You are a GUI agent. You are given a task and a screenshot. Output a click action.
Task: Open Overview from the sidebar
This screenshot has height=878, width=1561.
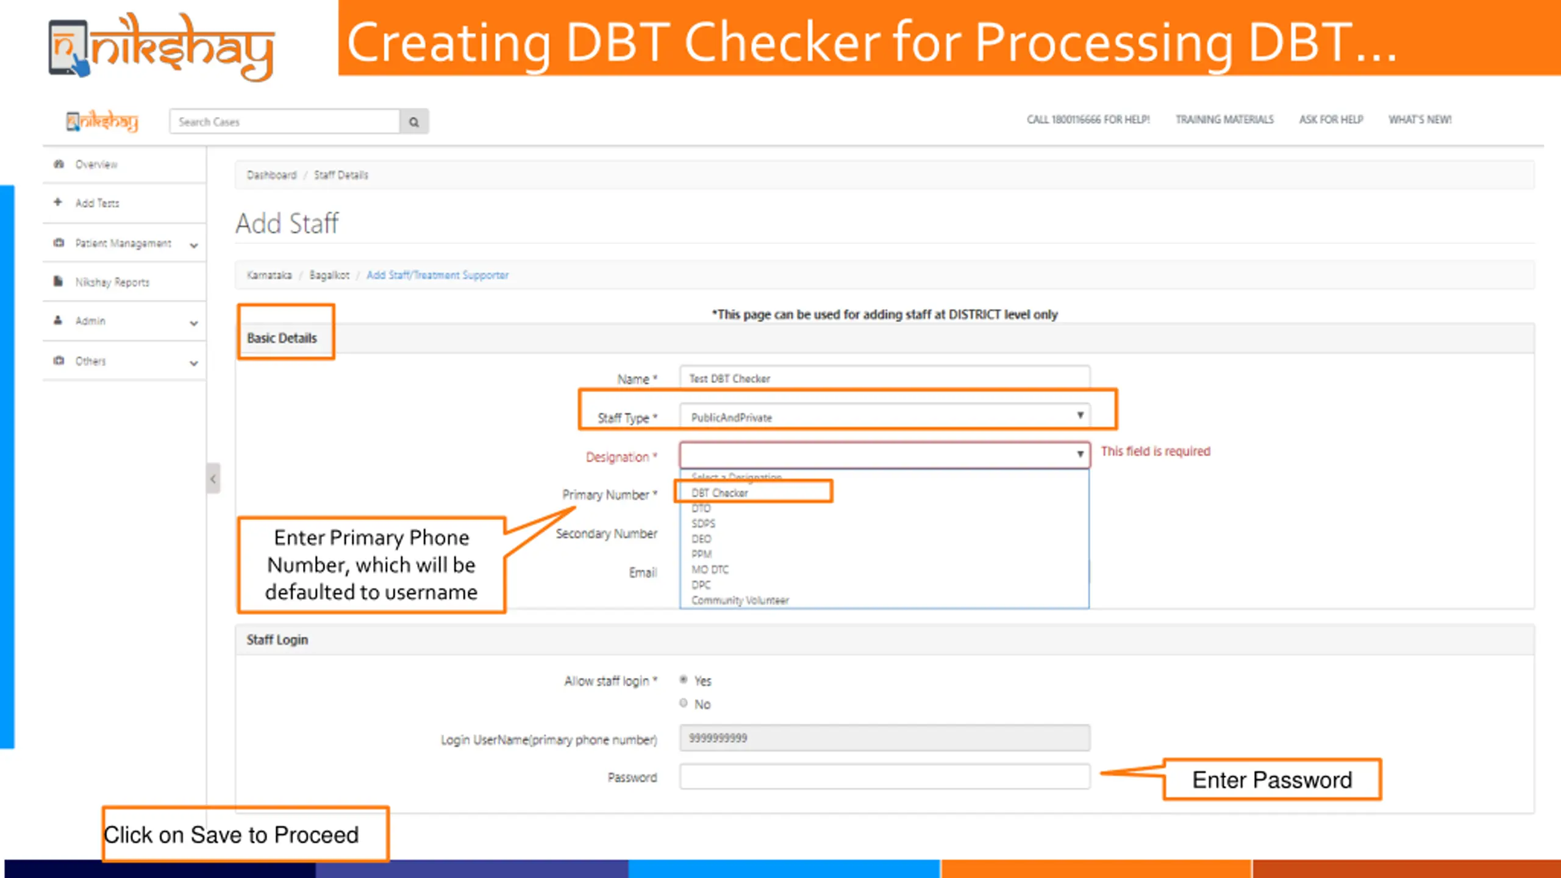click(x=124, y=164)
